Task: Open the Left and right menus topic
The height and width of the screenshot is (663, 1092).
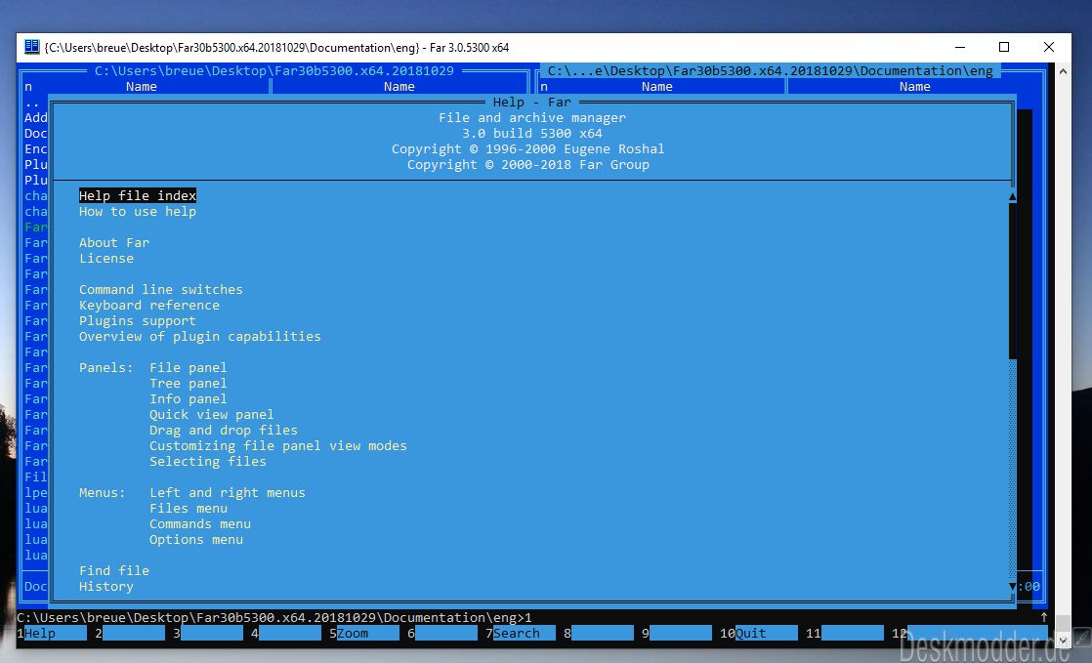Action: coord(227,493)
